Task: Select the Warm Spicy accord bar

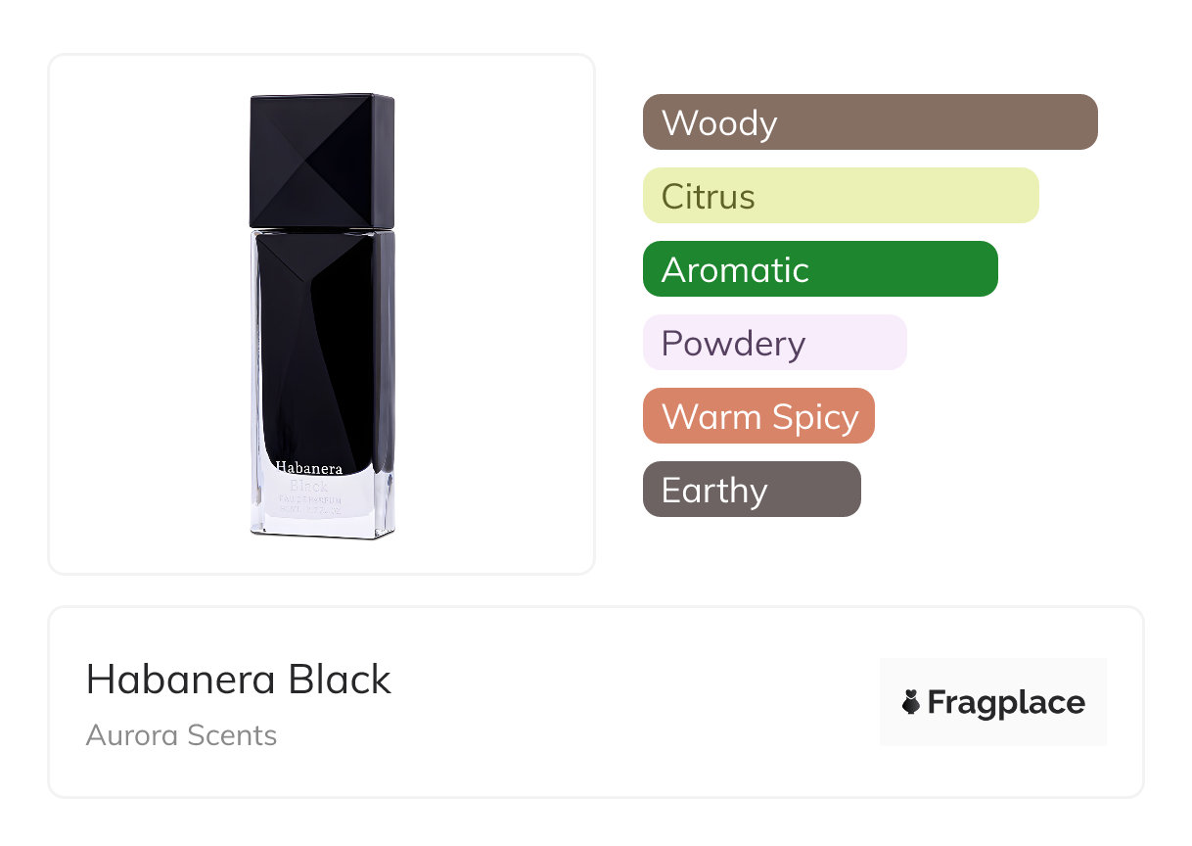Action: [758, 416]
